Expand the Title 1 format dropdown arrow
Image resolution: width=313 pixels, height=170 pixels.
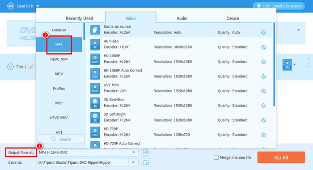[x=295, y=65]
